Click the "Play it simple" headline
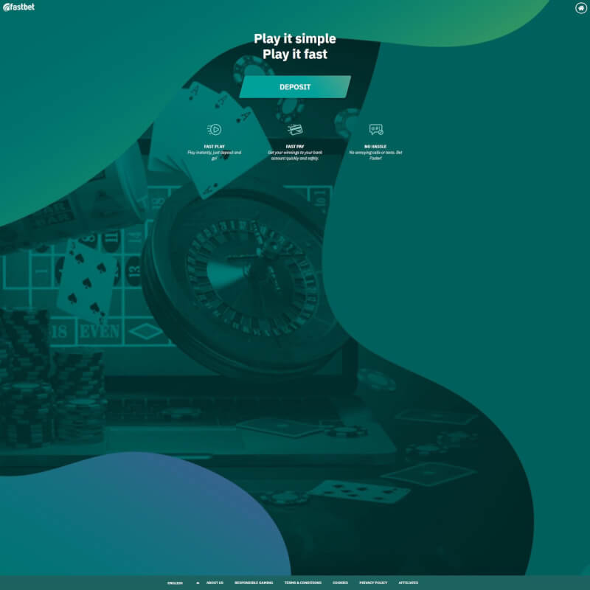Image resolution: width=590 pixels, height=590 pixels. [295, 39]
